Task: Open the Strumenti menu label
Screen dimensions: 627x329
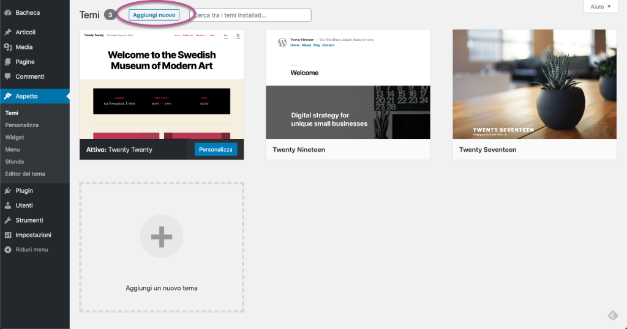Action: [x=29, y=220]
